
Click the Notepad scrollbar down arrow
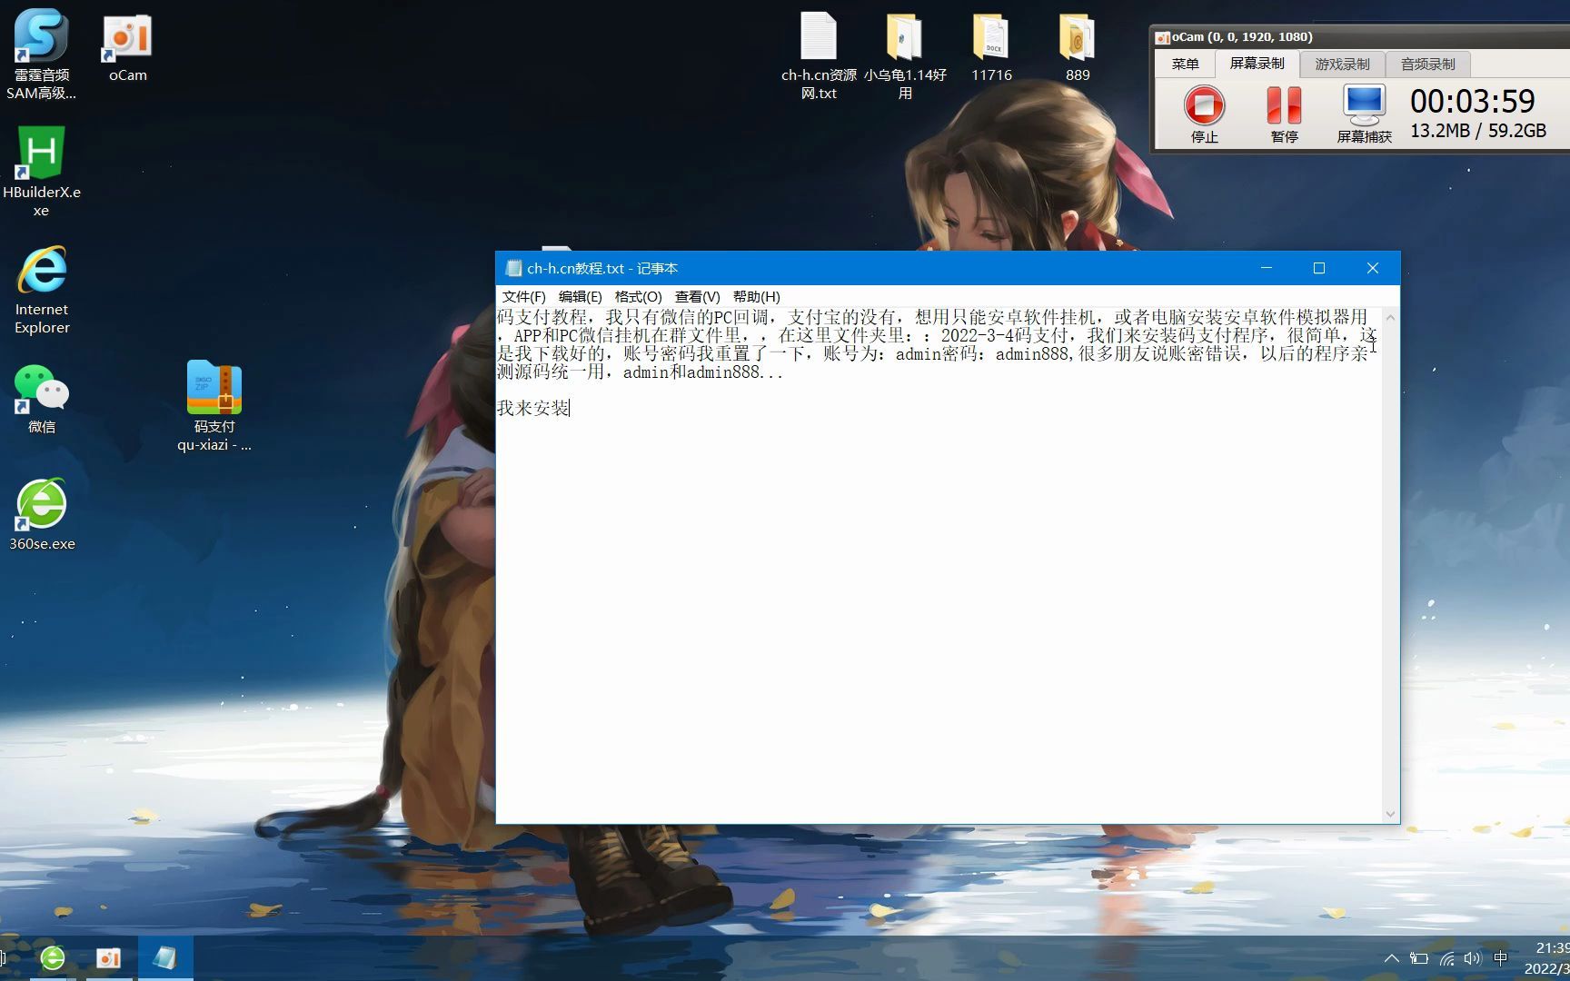pyautogui.click(x=1390, y=815)
